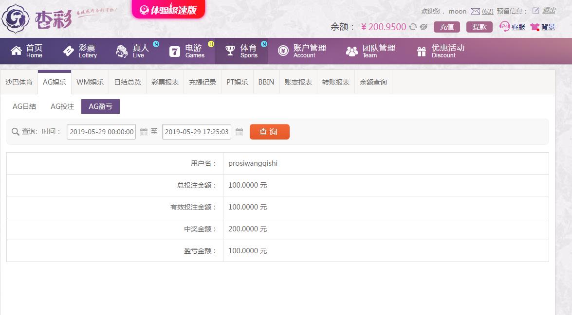Image resolution: width=572 pixels, height=315 pixels.
Task: Click the Sports trophy icon
Action: point(230,51)
